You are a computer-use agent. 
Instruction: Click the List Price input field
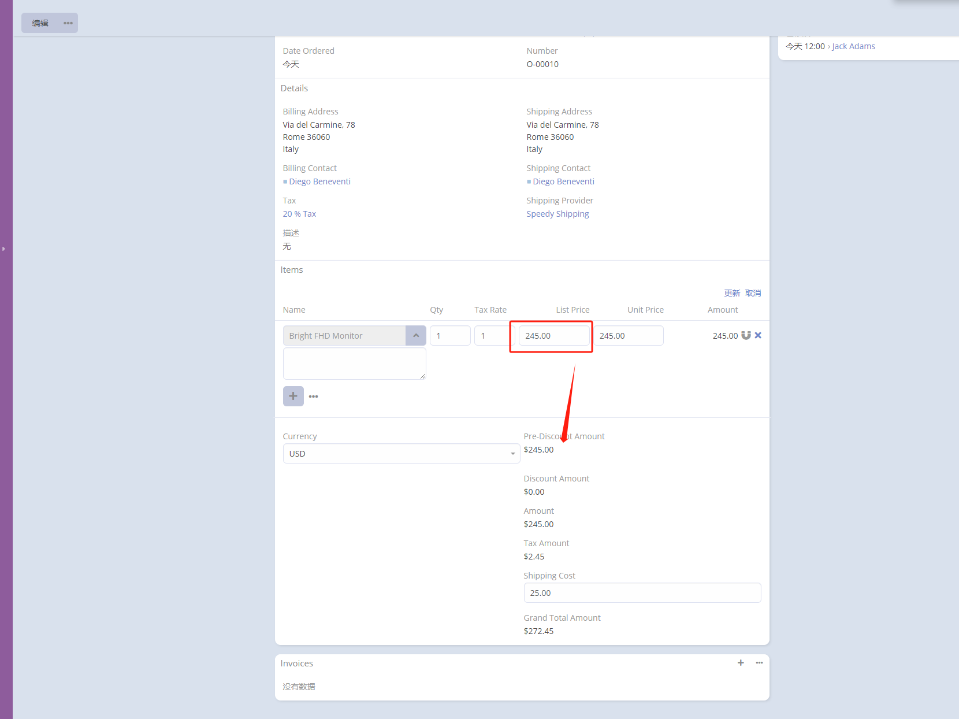(553, 336)
